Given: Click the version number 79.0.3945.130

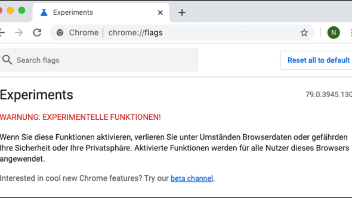Looking at the screenshot, I should click(x=329, y=95).
